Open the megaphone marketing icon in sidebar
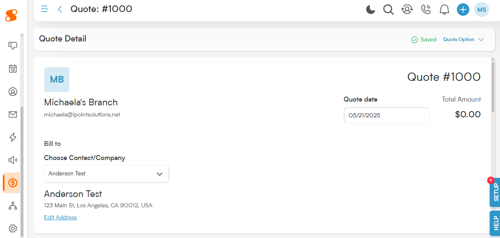The width and height of the screenshot is (500, 238). click(13, 160)
